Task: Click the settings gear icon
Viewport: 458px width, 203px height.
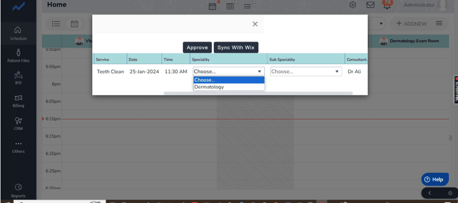Action: pyautogui.click(x=353, y=5)
